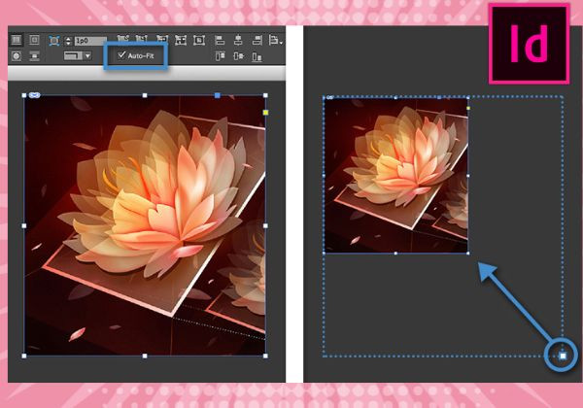
Task: Click the 1p0 corner size field
Action: click(x=90, y=41)
